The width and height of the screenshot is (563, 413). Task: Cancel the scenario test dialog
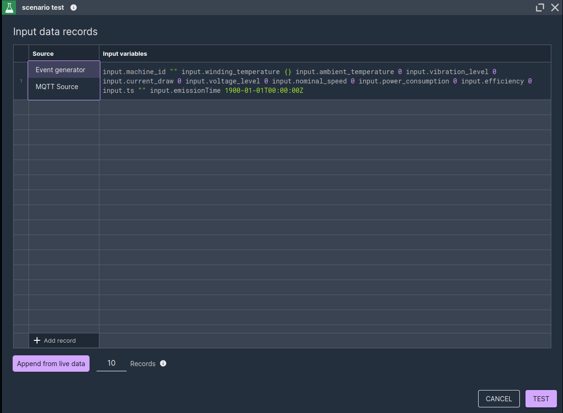499,398
